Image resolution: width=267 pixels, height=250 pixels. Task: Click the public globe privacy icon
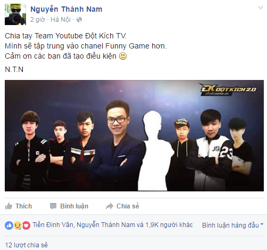(x=79, y=20)
